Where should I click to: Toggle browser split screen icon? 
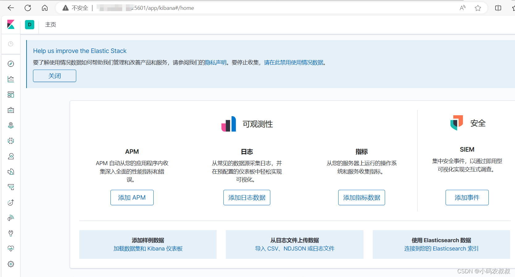(498, 8)
